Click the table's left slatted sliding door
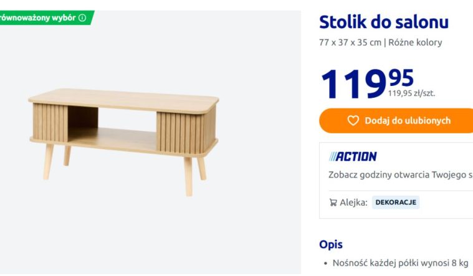The height and width of the screenshot is (276, 473). (x=50, y=123)
